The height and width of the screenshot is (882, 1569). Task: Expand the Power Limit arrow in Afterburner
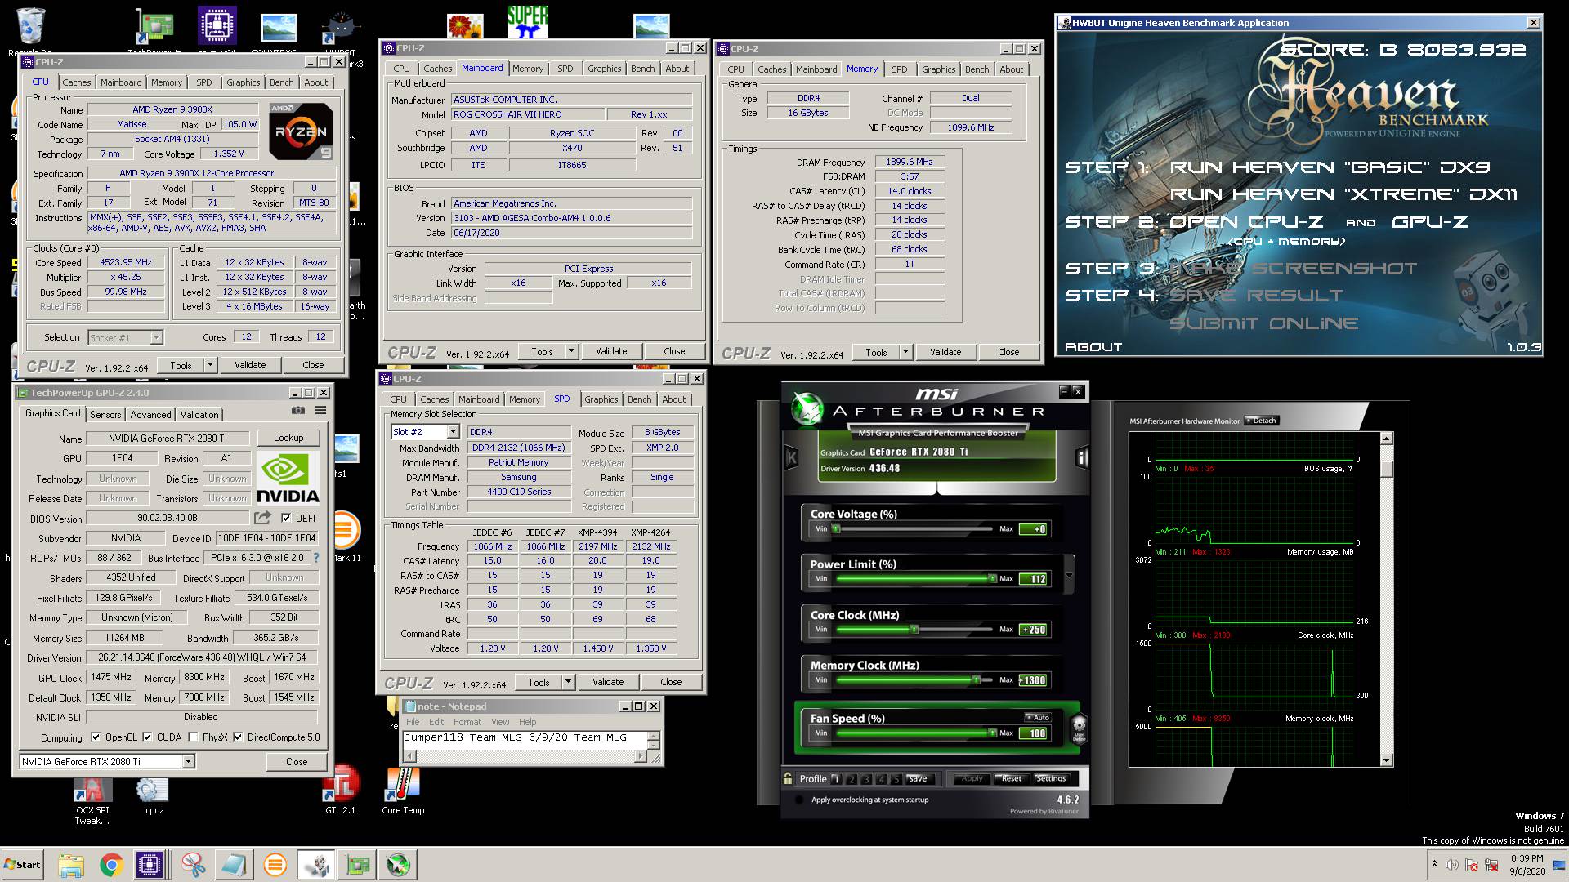coord(1069,575)
